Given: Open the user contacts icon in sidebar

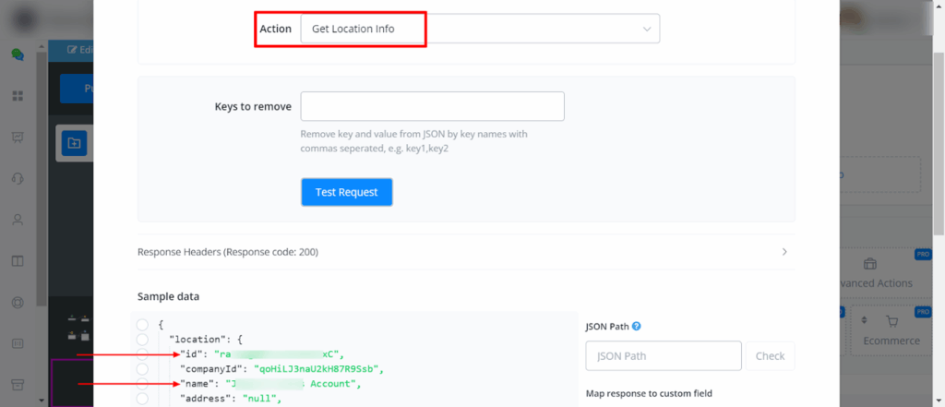Looking at the screenshot, I should tap(17, 220).
